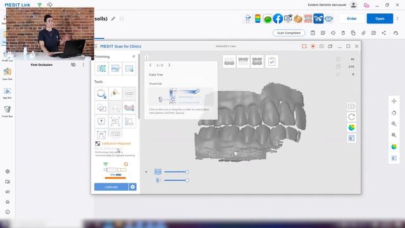The image size is (405, 228).
Task: Open the Facebook app icon in Medit Link
Action: pyautogui.click(x=278, y=18)
